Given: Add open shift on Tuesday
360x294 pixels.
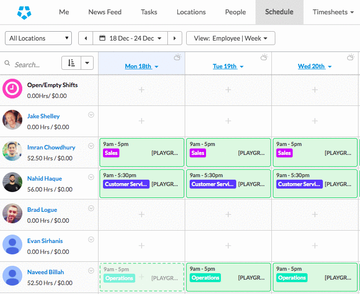Looking at the screenshot, I should [228, 90].
